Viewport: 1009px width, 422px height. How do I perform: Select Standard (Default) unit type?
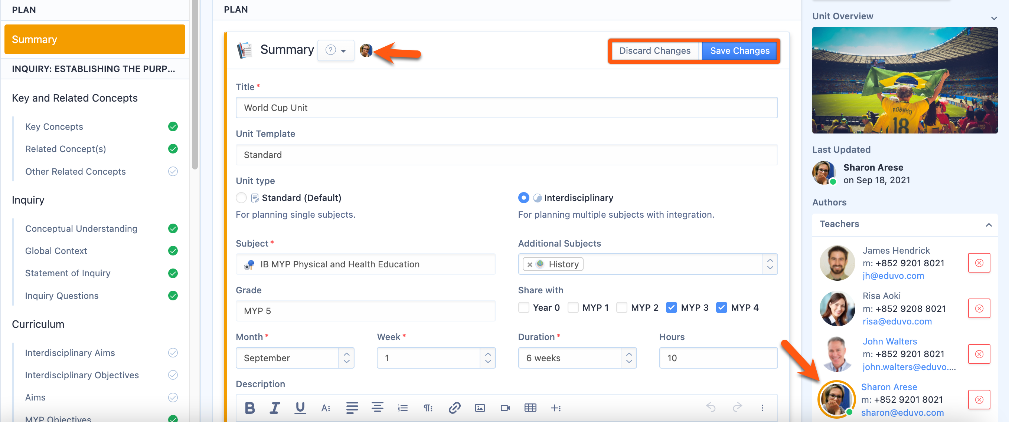click(241, 198)
